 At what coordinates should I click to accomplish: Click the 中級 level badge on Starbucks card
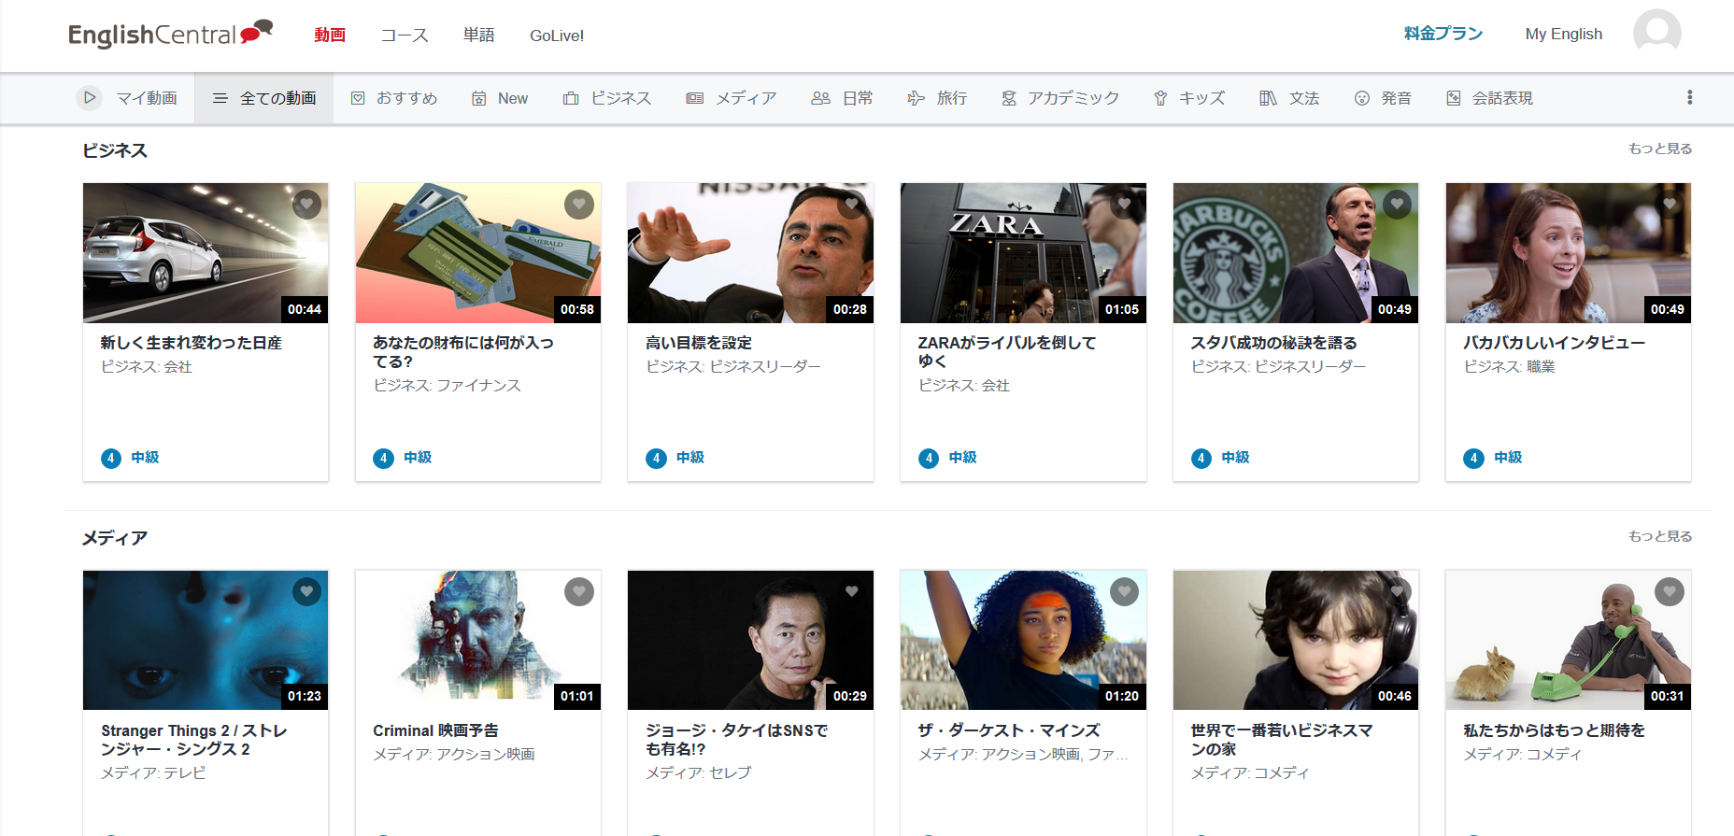tap(1234, 458)
